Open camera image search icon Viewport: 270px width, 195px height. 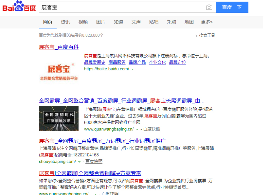click(x=209, y=8)
